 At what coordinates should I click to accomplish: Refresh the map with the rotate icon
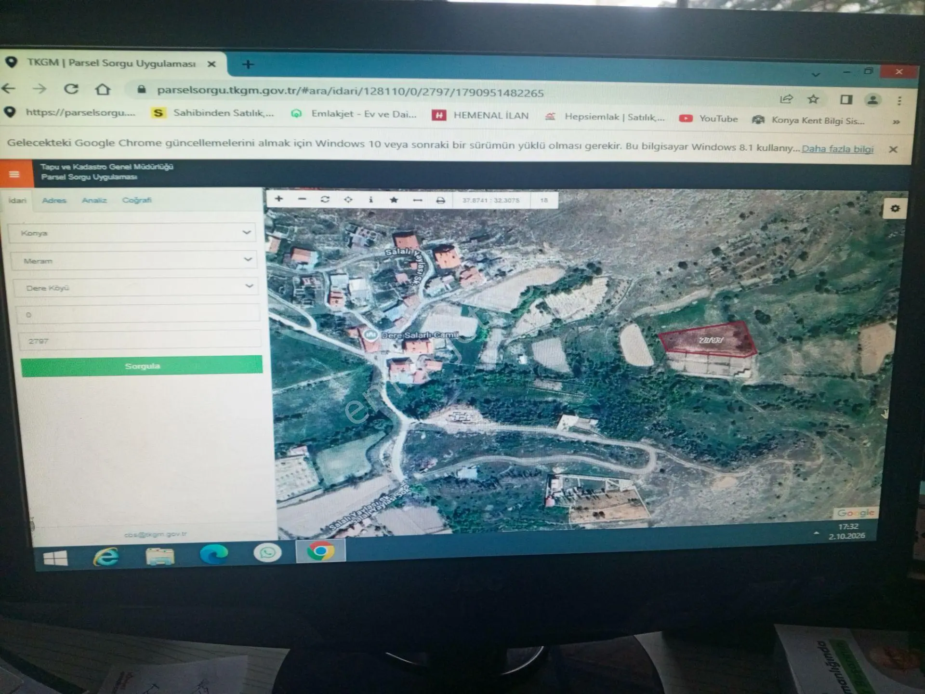pyautogui.click(x=325, y=199)
